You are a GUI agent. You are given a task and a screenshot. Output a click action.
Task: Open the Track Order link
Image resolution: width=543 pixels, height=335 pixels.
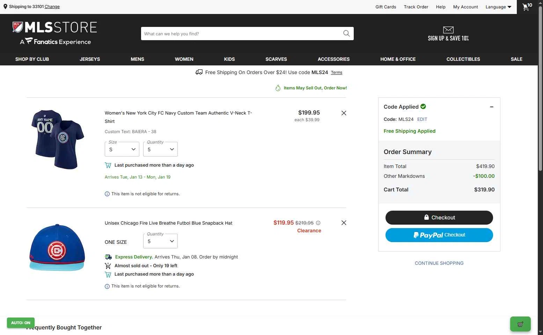click(416, 7)
